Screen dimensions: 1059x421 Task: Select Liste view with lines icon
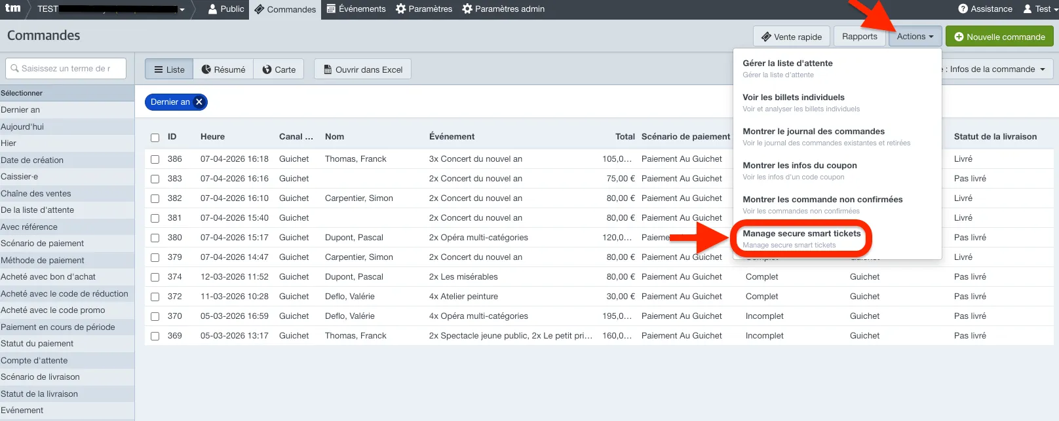point(169,69)
